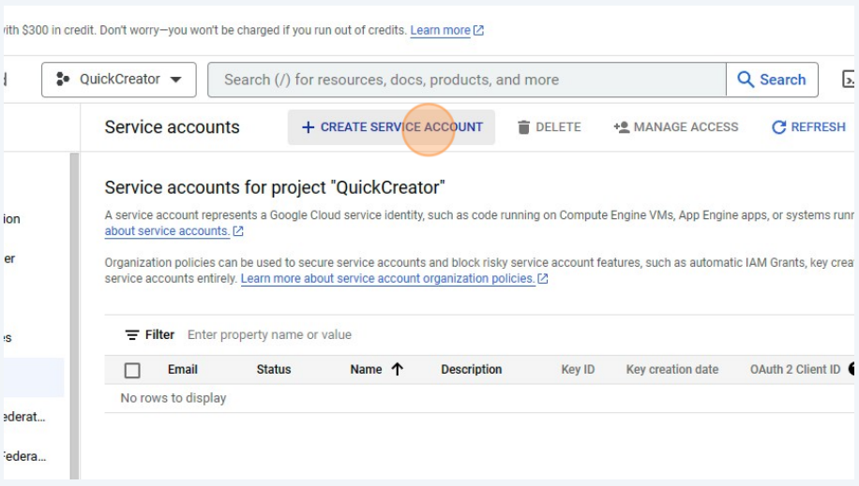This screenshot has height=486, width=859.
Task: Click the external link icon after organization policies
Action: 543,278
